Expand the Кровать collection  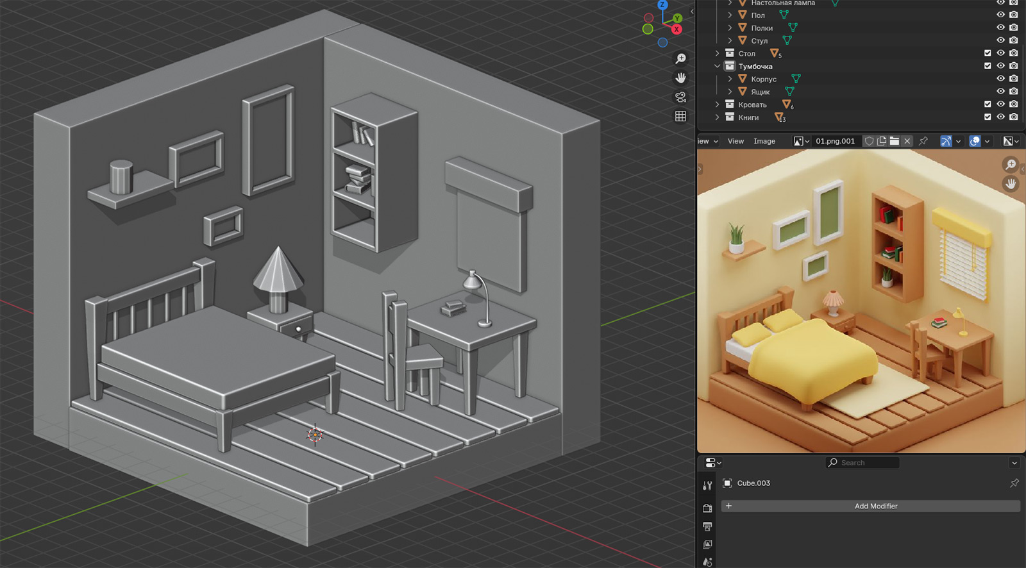[x=718, y=104]
